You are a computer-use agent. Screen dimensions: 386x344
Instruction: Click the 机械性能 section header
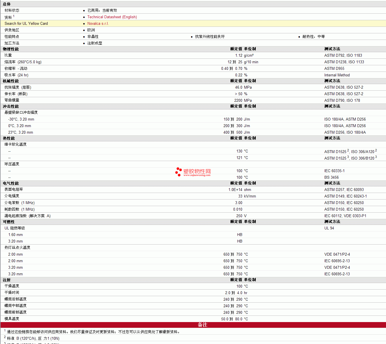pyautogui.click(x=11, y=81)
